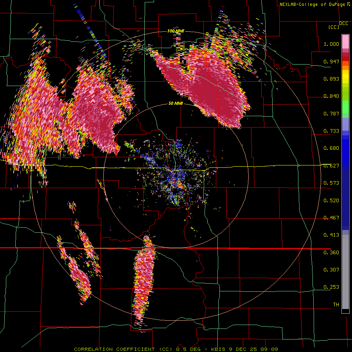Click the TH threshold label

point(336,305)
